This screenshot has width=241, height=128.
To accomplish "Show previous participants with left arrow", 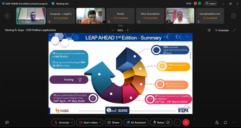I will coord(7,16).
